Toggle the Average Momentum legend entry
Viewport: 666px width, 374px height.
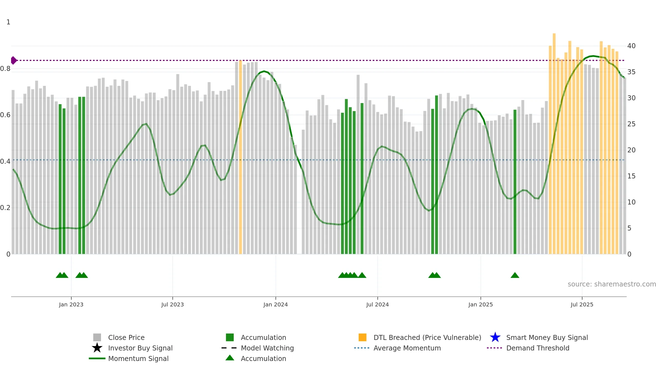click(407, 348)
